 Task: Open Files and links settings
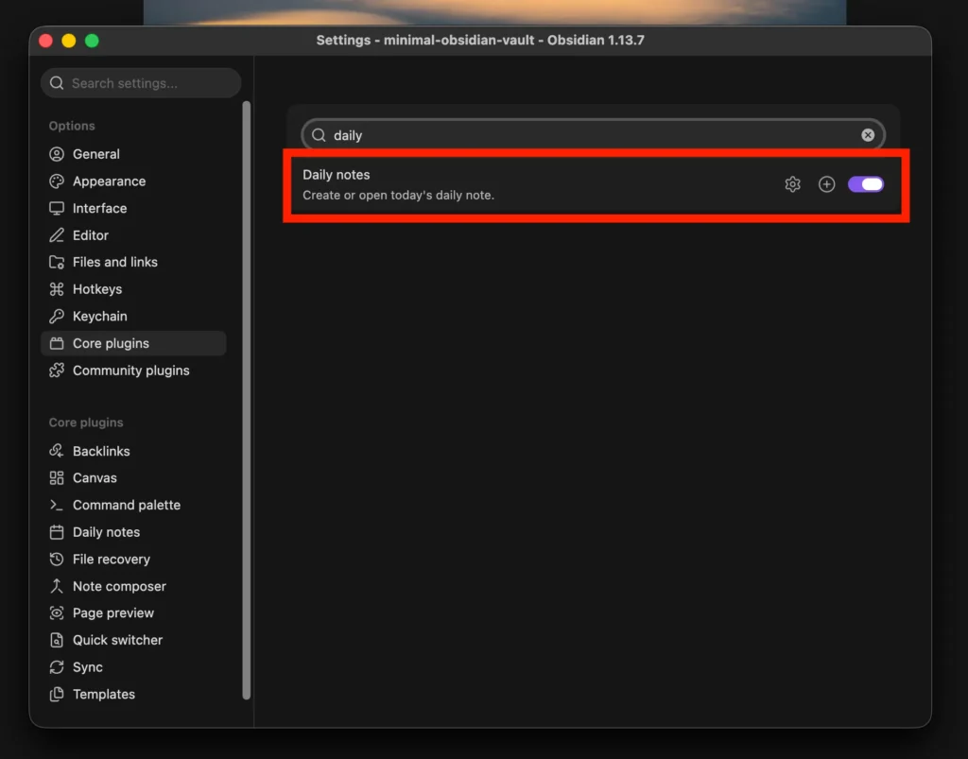click(133, 262)
